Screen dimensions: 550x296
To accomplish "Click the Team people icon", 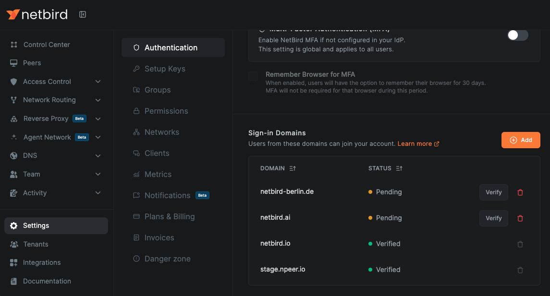I will (13, 174).
